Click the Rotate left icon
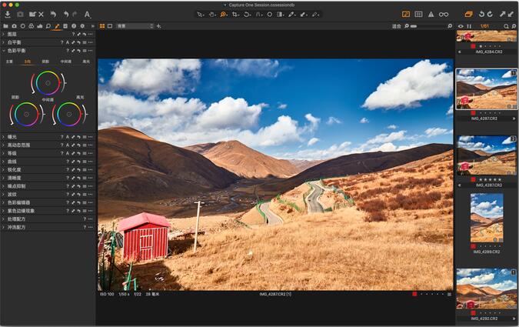Screen dimensions: 519x327 coord(481,15)
